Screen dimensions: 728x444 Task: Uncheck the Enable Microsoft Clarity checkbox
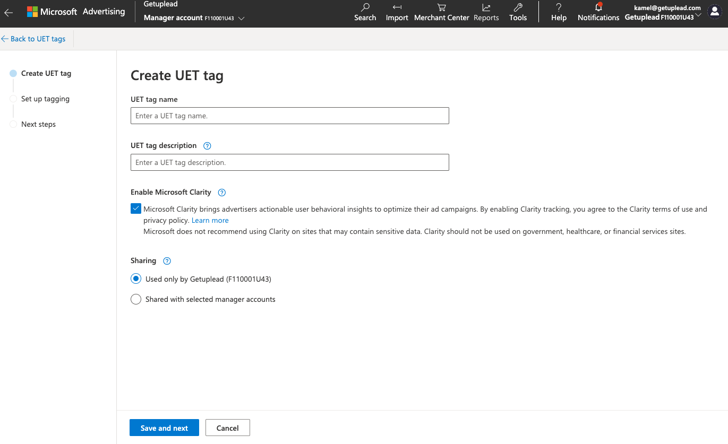(136, 209)
